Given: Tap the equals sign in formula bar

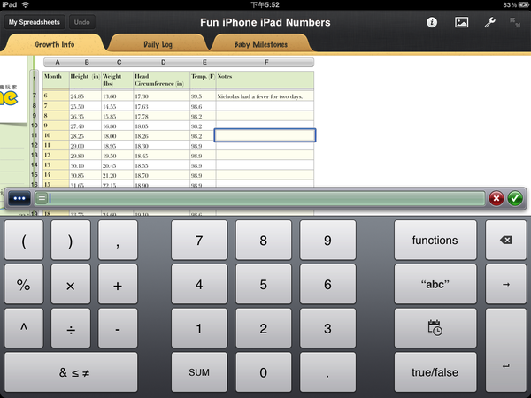Looking at the screenshot, I should point(42,198).
